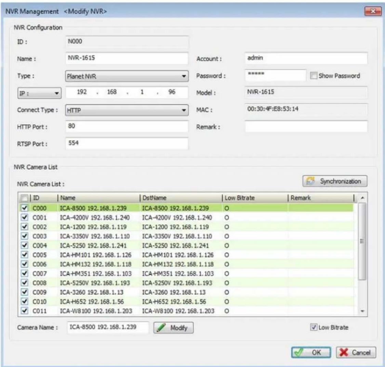The width and height of the screenshot is (385, 367).
Task: Uncheck camera C002 checkbox
Action: tap(24, 227)
